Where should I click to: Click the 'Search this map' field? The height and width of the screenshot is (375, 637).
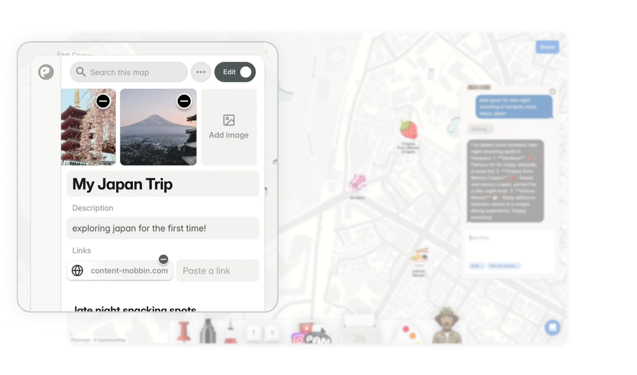(128, 72)
